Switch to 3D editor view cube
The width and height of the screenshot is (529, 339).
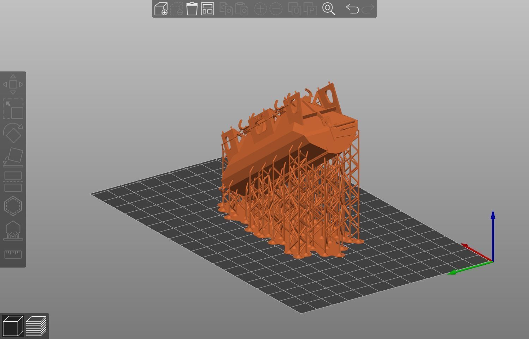[13, 326]
